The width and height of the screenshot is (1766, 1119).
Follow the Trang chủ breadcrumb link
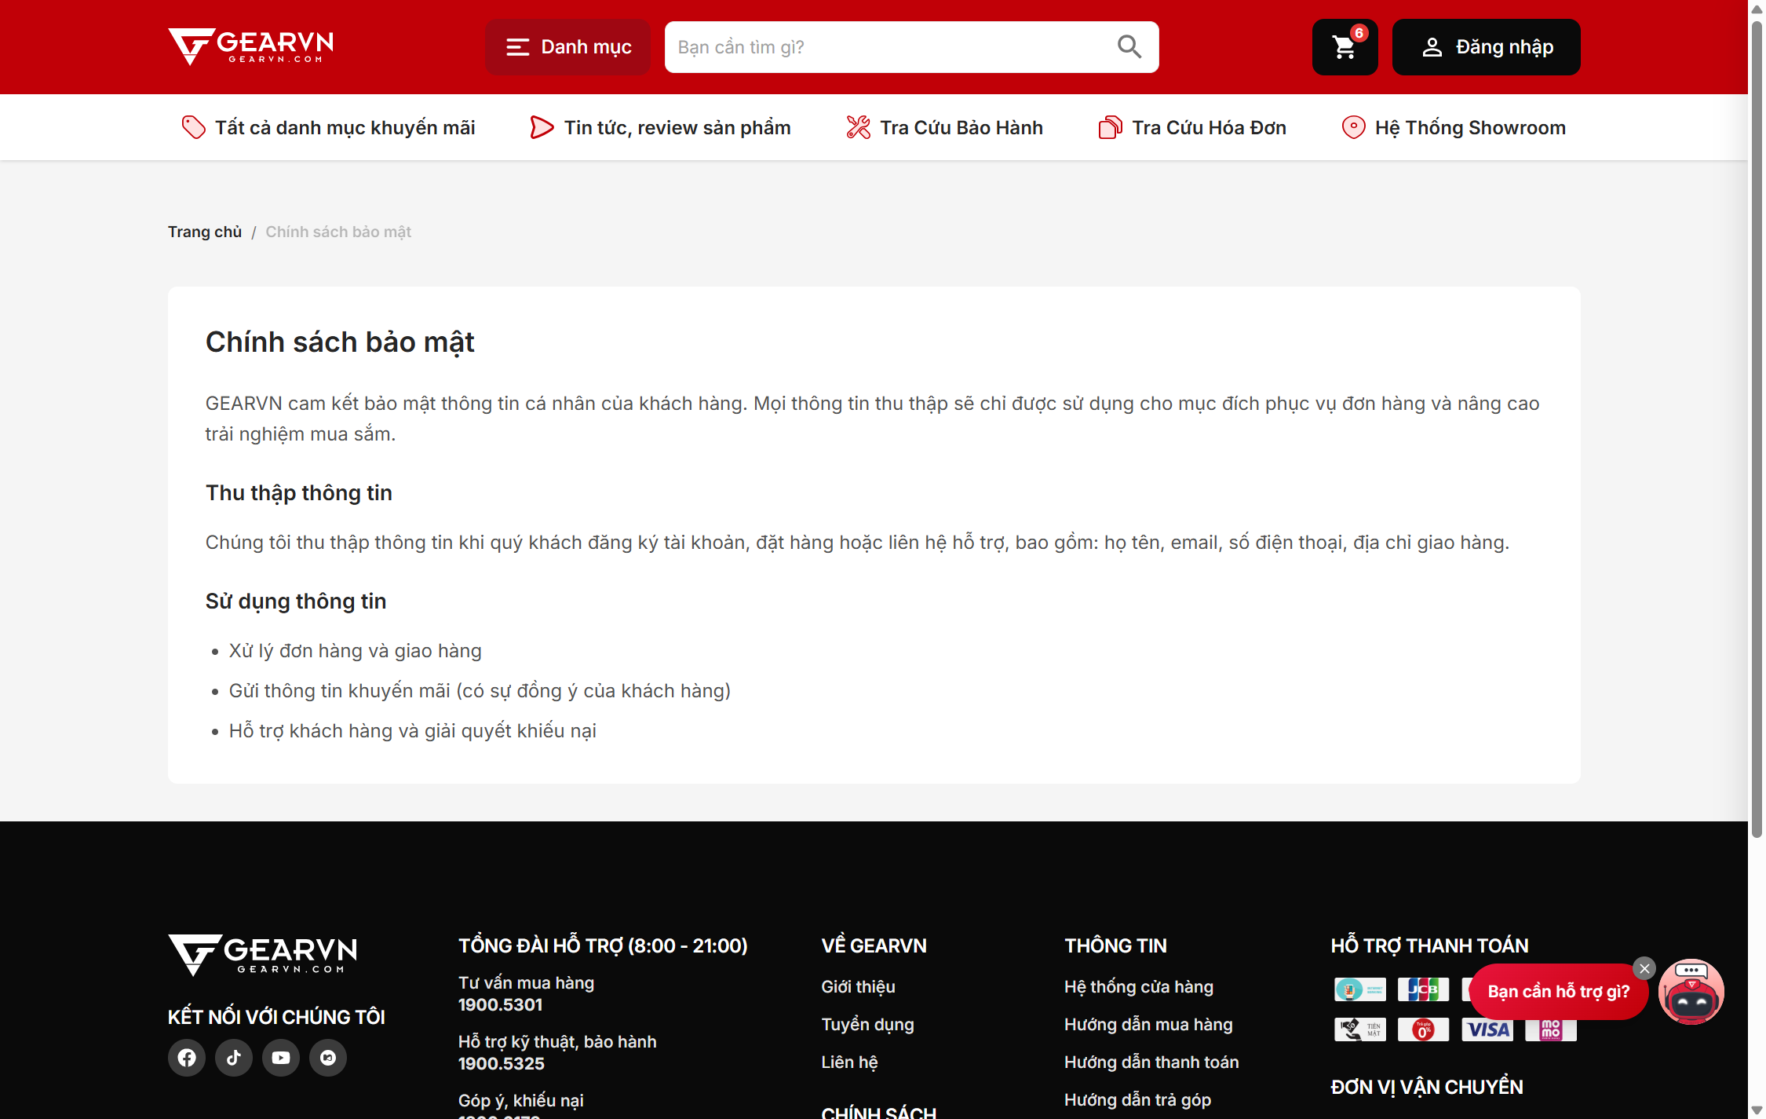(205, 232)
